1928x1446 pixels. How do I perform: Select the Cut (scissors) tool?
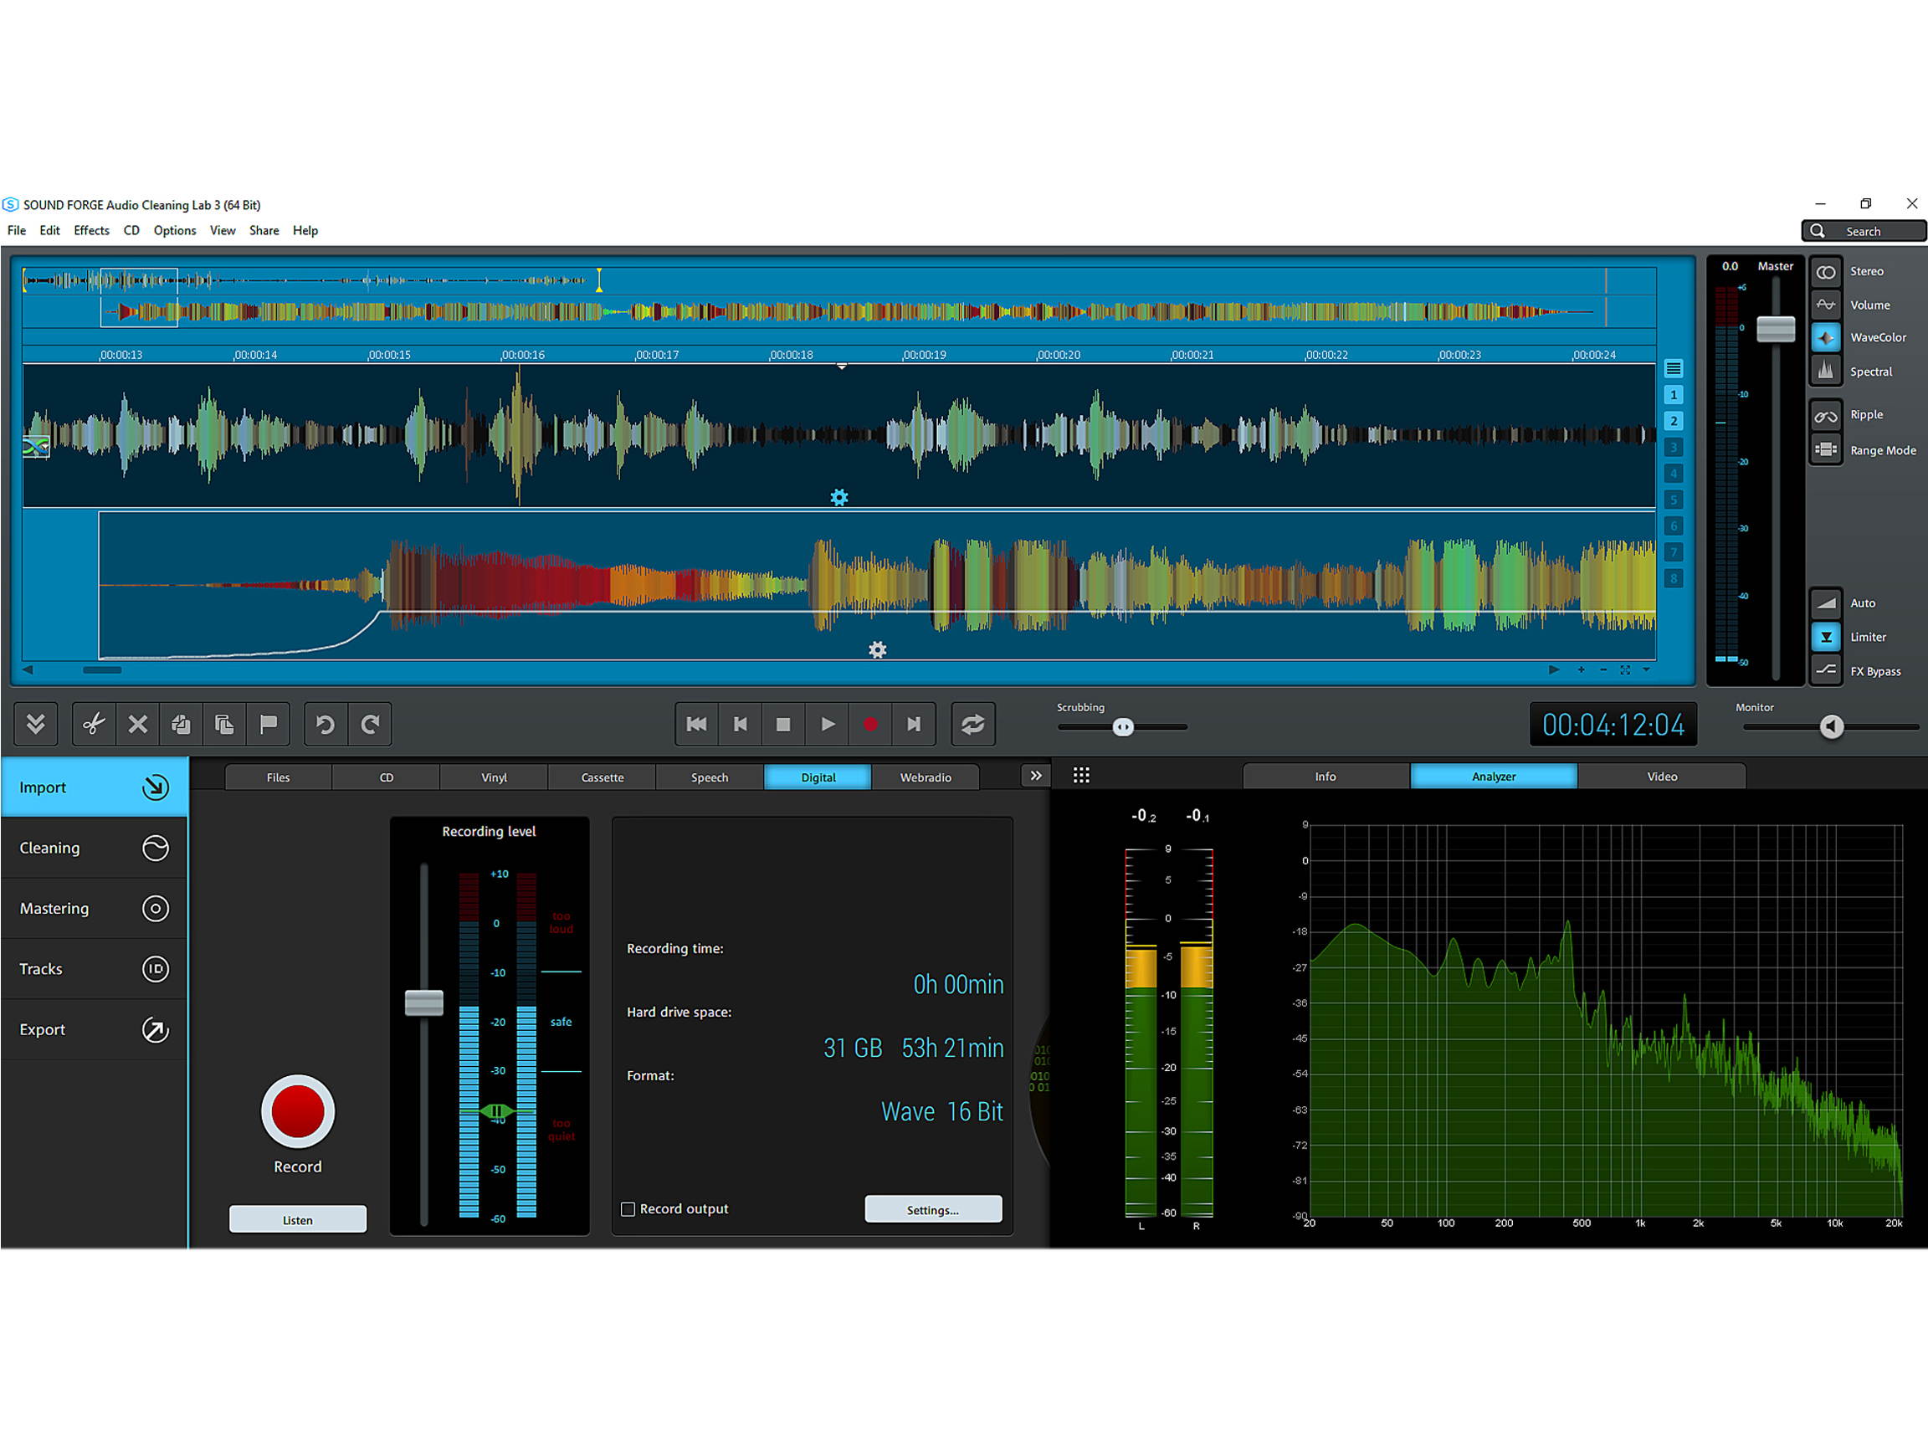pos(92,724)
